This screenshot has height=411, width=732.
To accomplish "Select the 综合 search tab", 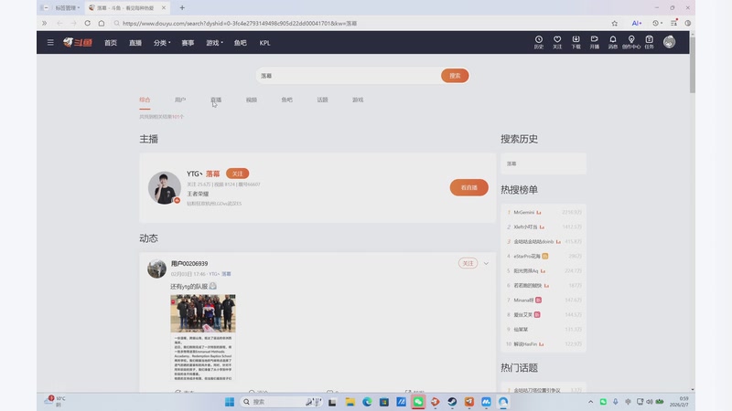I will (x=145, y=100).
